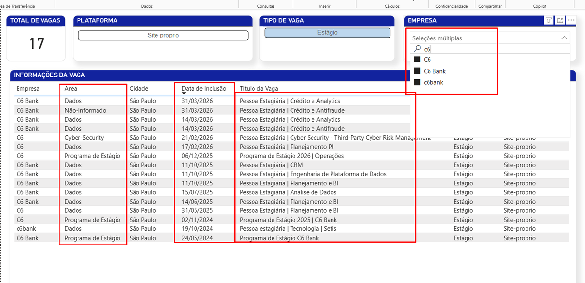Viewport: 585px width, 283px height.
Task: Click Programa de Estágio area cell dated 06/12/2025
Action: (x=92, y=156)
